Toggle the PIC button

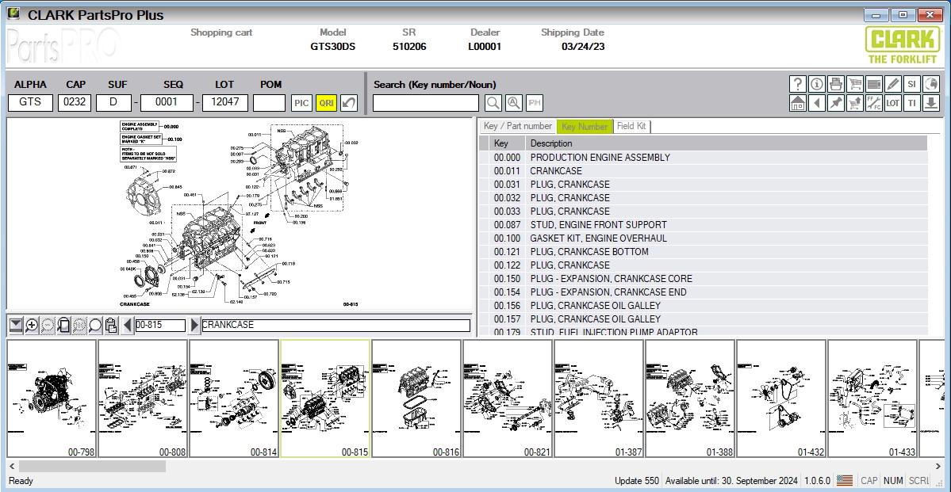click(x=301, y=102)
